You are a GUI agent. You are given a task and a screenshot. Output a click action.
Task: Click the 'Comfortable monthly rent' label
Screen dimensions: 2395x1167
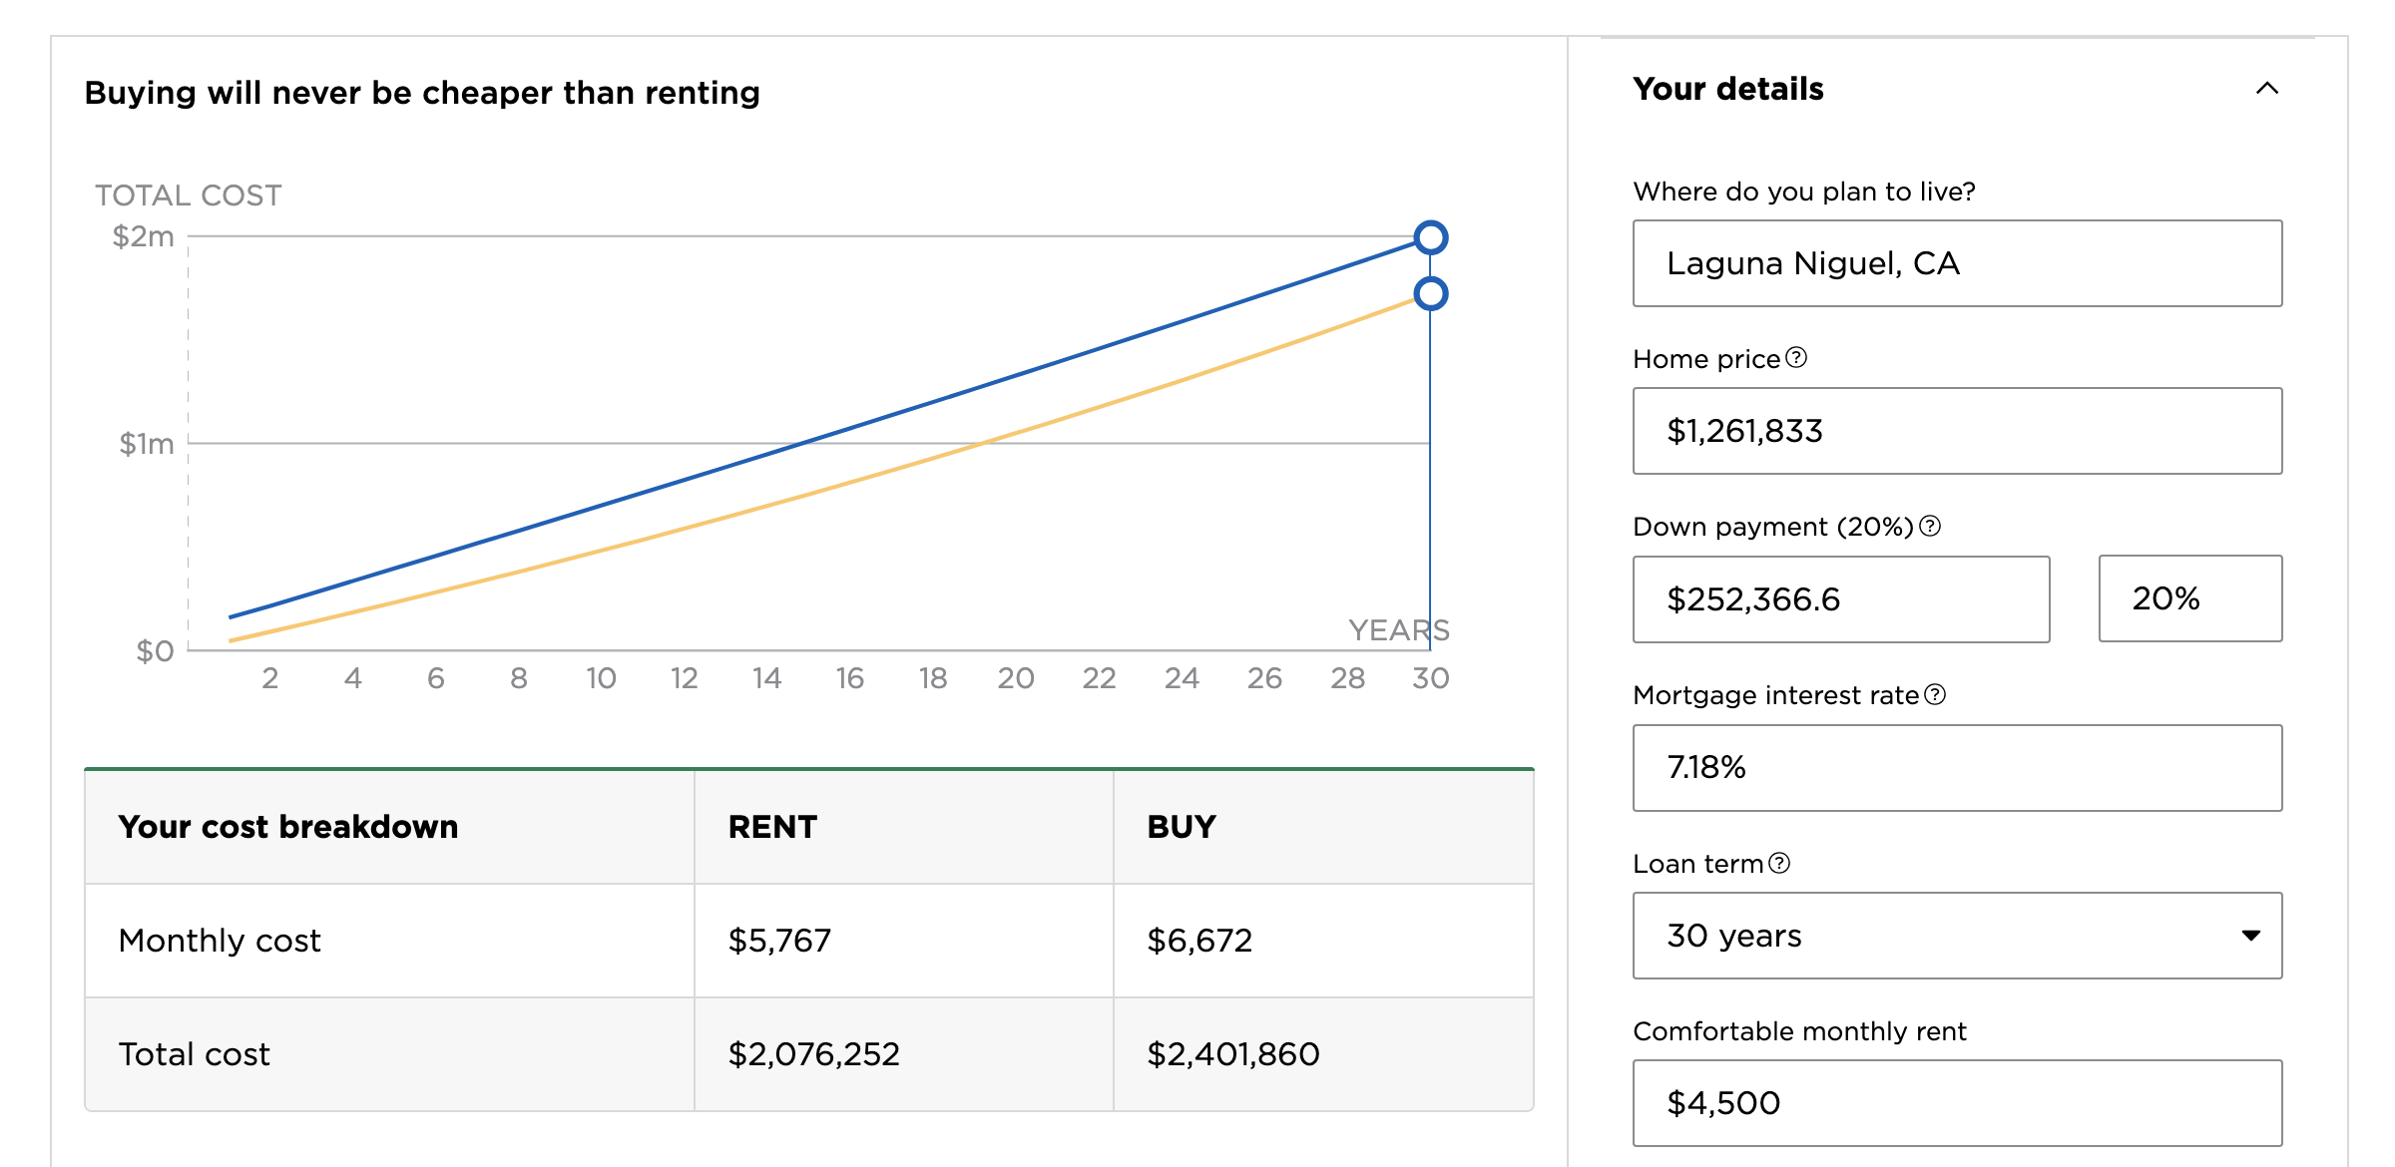pyautogui.click(x=1799, y=1031)
